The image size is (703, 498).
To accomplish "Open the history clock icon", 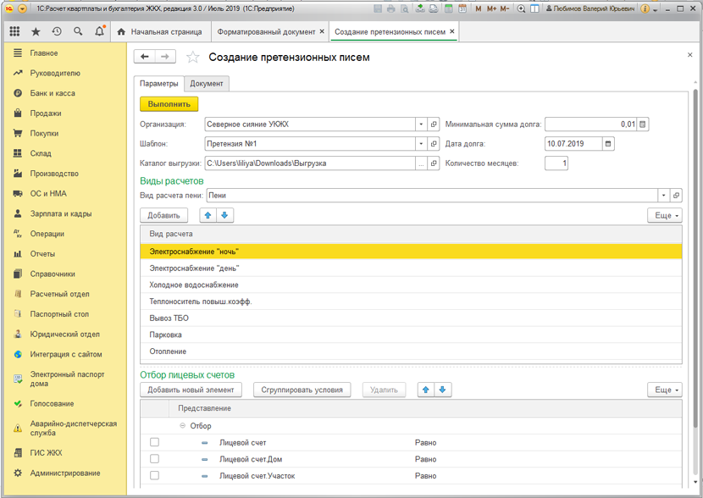I will pyautogui.click(x=57, y=31).
